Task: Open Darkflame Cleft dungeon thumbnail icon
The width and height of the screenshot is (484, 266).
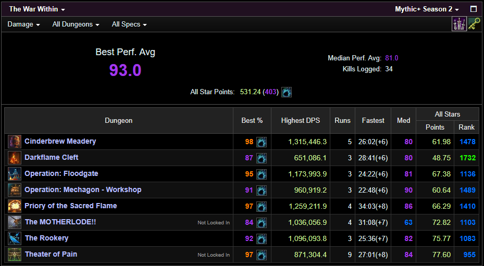Action: tap(15, 158)
